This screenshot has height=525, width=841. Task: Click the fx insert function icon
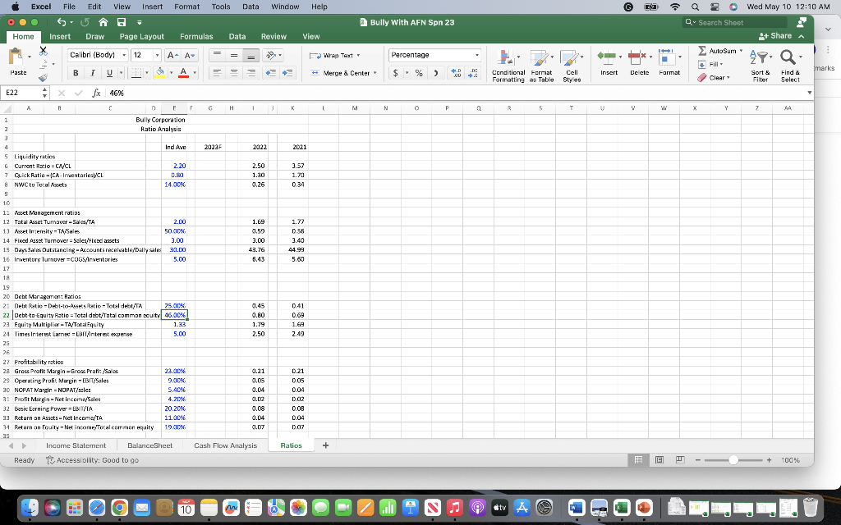(96, 93)
